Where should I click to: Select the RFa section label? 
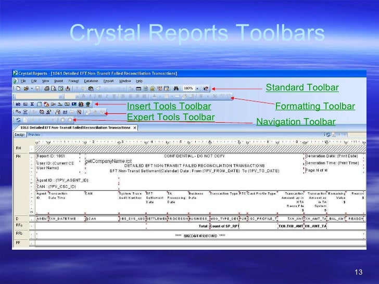coord(19,225)
